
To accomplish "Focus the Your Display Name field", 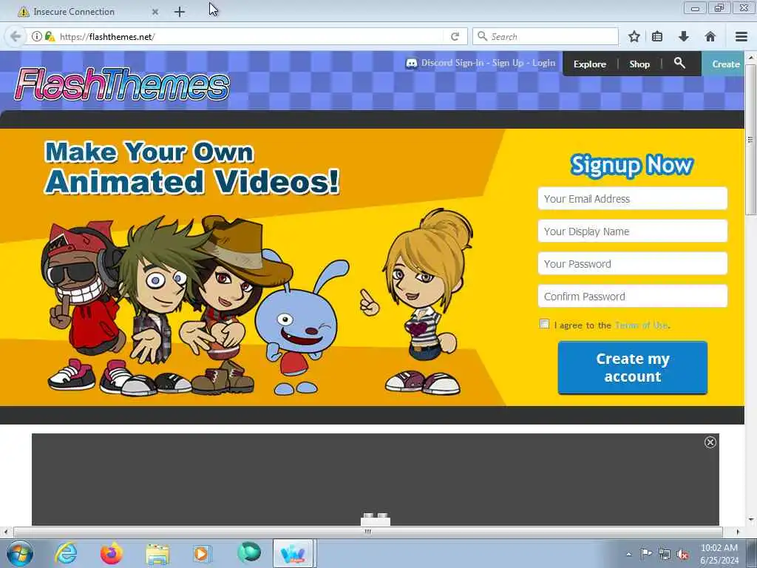I will click(x=633, y=231).
